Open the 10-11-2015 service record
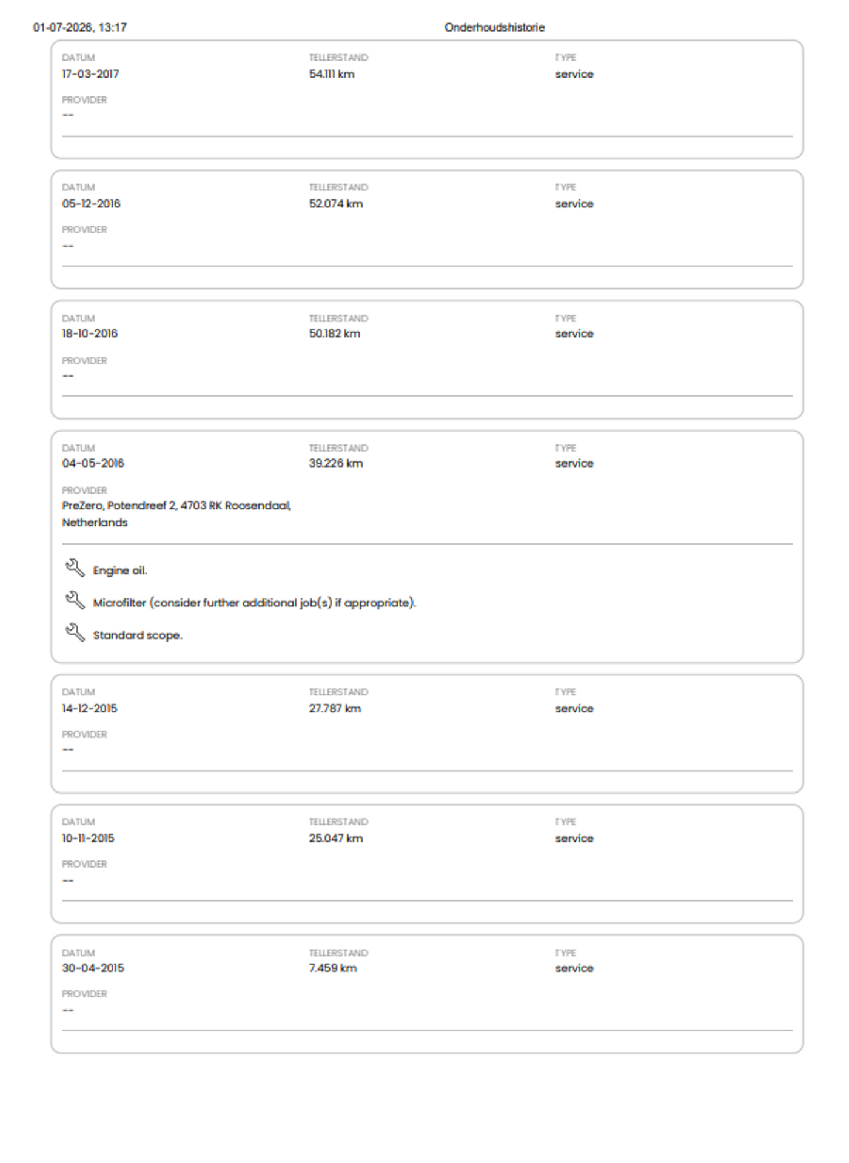This screenshot has width=849, height=1163. pos(427,864)
